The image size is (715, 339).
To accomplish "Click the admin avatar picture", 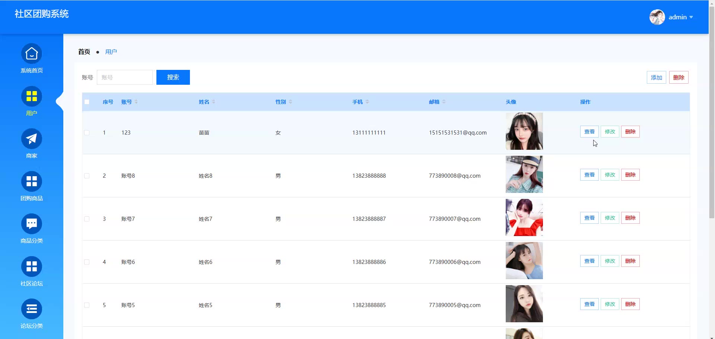I will point(657,17).
